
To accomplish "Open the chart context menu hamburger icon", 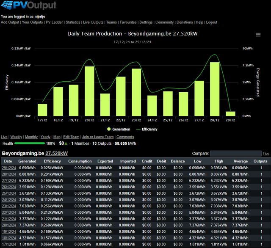I will pos(258,35).
